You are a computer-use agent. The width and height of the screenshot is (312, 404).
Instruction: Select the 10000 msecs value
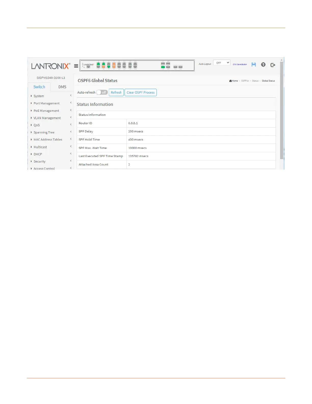pos(137,148)
